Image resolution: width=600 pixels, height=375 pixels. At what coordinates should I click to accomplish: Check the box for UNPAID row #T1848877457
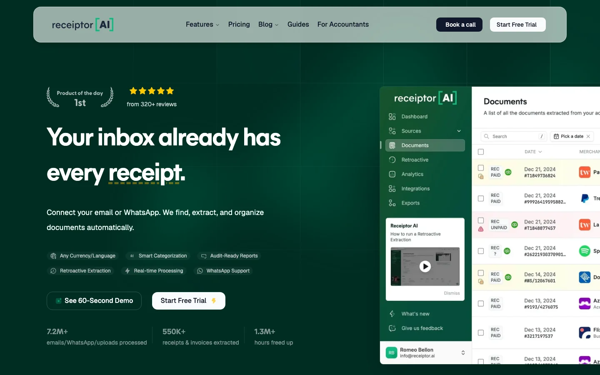(x=481, y=220)
